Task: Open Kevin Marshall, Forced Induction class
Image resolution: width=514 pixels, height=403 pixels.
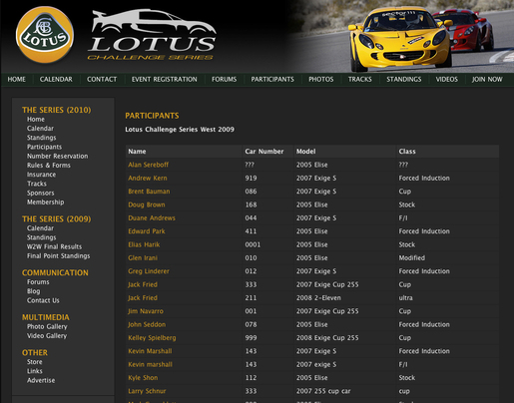Action: (x=150, y=351)
